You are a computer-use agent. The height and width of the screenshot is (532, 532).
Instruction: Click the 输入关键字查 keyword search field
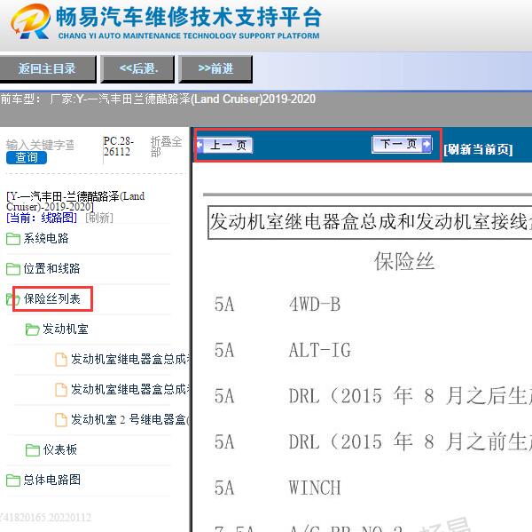tap(41, 145)
